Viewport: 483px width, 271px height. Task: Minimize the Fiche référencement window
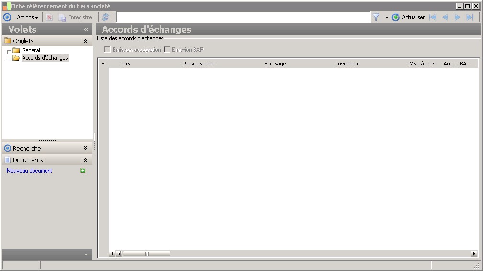[460, 6]
